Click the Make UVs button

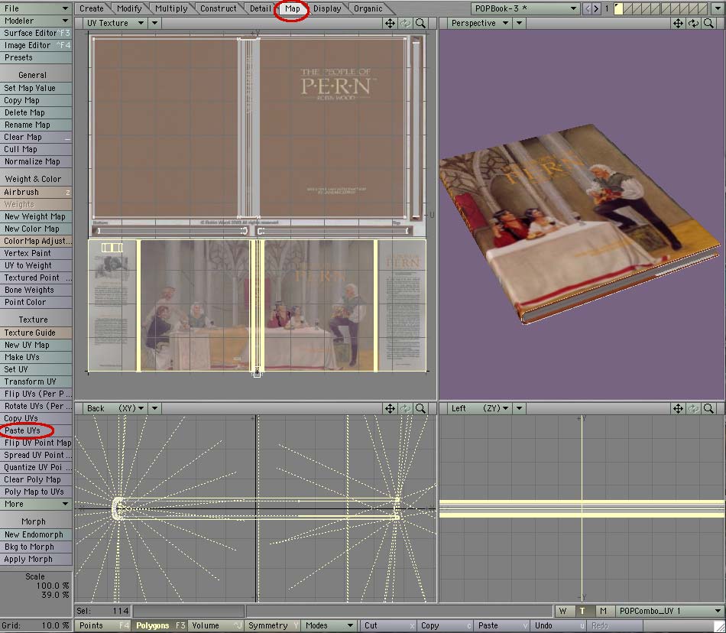click(x=36, y=357)
